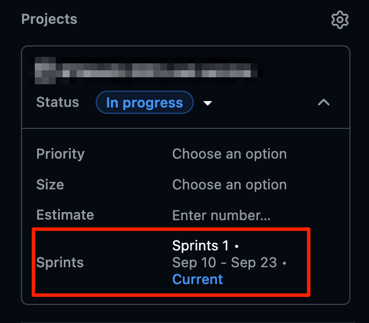Click the Projects section heading
Viewport: 369px width, 323px height.
click(49, 19)
